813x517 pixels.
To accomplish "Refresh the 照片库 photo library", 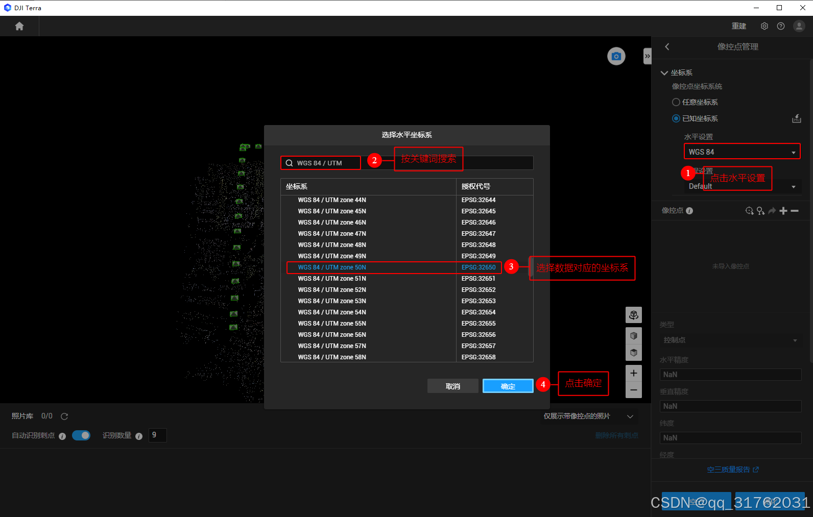I will pyautogui.click(x=64, y=416).
